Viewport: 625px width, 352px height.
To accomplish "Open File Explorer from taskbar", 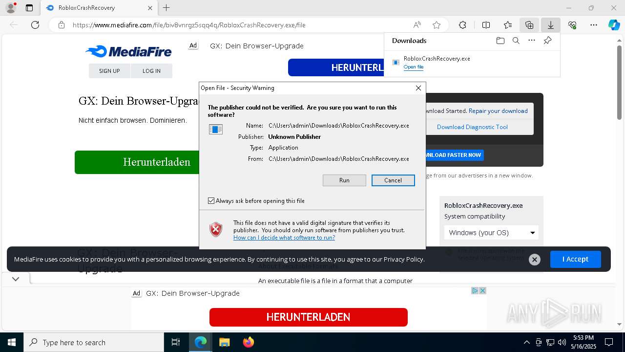I will [x=224, y=342].
